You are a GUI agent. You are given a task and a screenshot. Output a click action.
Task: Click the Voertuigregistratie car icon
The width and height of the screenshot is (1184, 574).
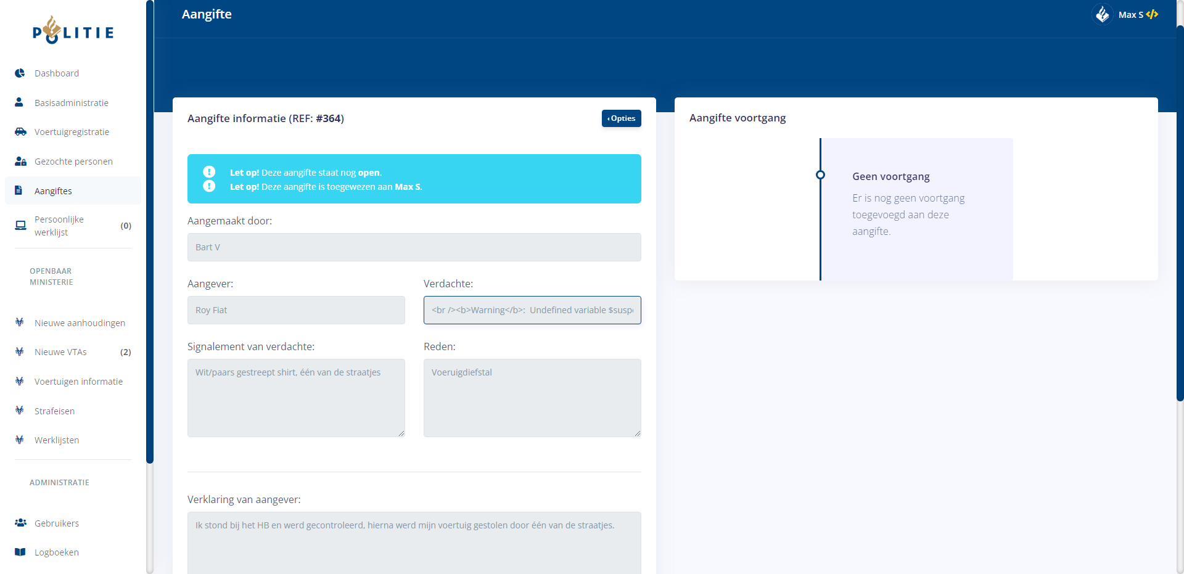(20, 132)
